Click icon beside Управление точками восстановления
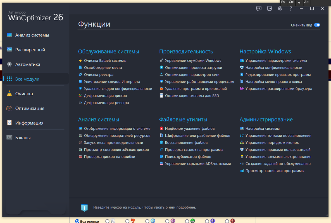 pyautogui.click(x=242, y=135)
